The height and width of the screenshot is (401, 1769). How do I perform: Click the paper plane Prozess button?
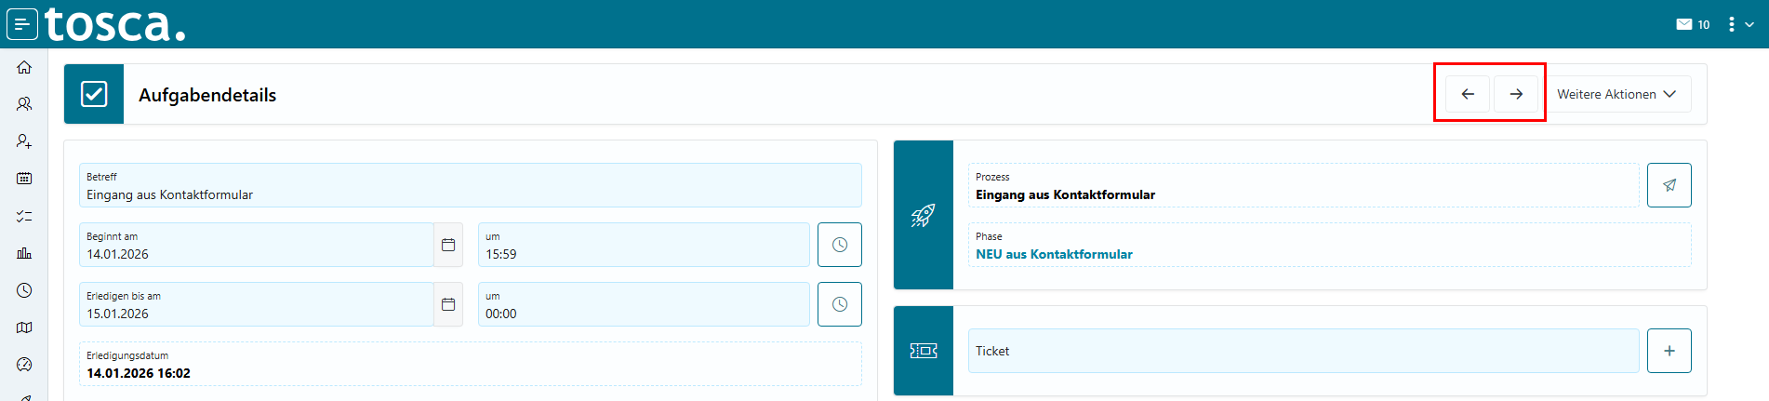[1669, 185]
